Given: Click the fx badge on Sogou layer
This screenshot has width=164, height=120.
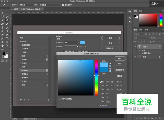Looking at the screenshot, I should point(159,47).
